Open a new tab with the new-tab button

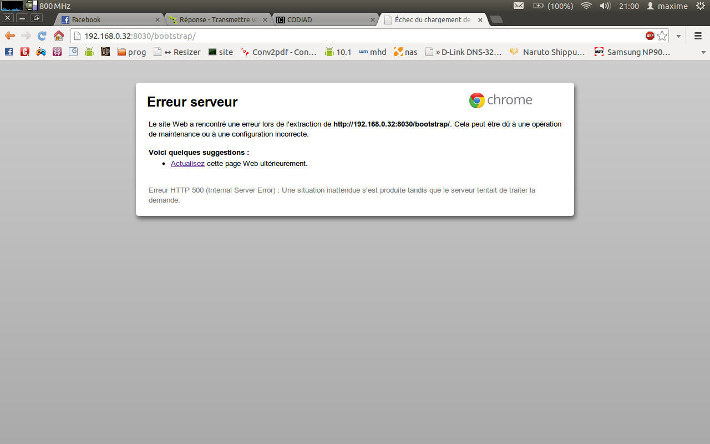point(496,20)
